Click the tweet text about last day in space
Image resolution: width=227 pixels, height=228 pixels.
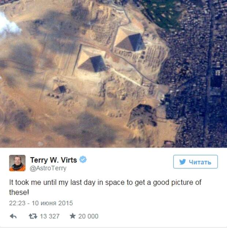(105, 187)
